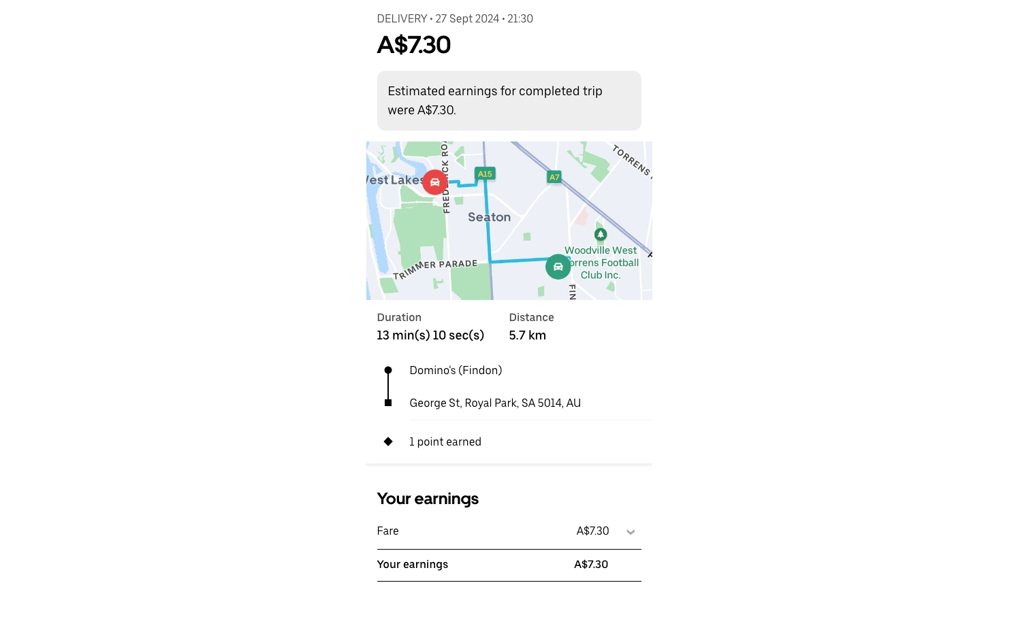Click the estimated earnings info banner
Image resolution: width=1018 pixels, height=617 pixels.
tap(509, 101)
